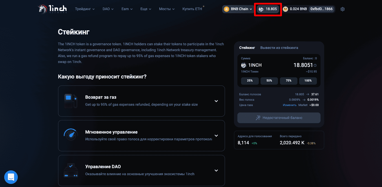Screen dimensions: 382x187
Task: Click the 1inch Network logo
Action: click(53, 9)
